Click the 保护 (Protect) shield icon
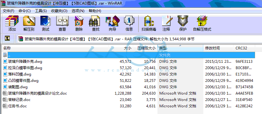Viewport: 262px width, 114px height. coord(183,21)
